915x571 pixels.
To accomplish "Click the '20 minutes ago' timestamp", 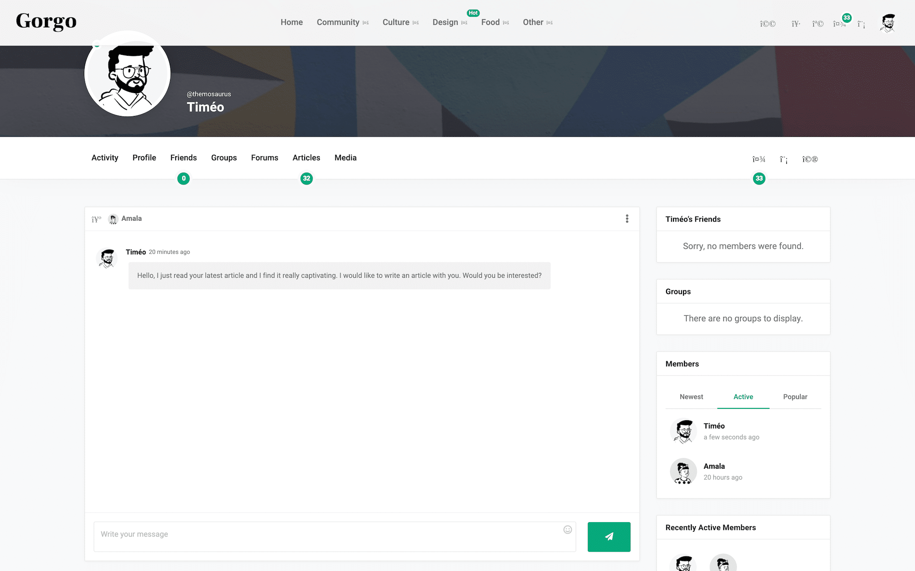I will [169, 252].
